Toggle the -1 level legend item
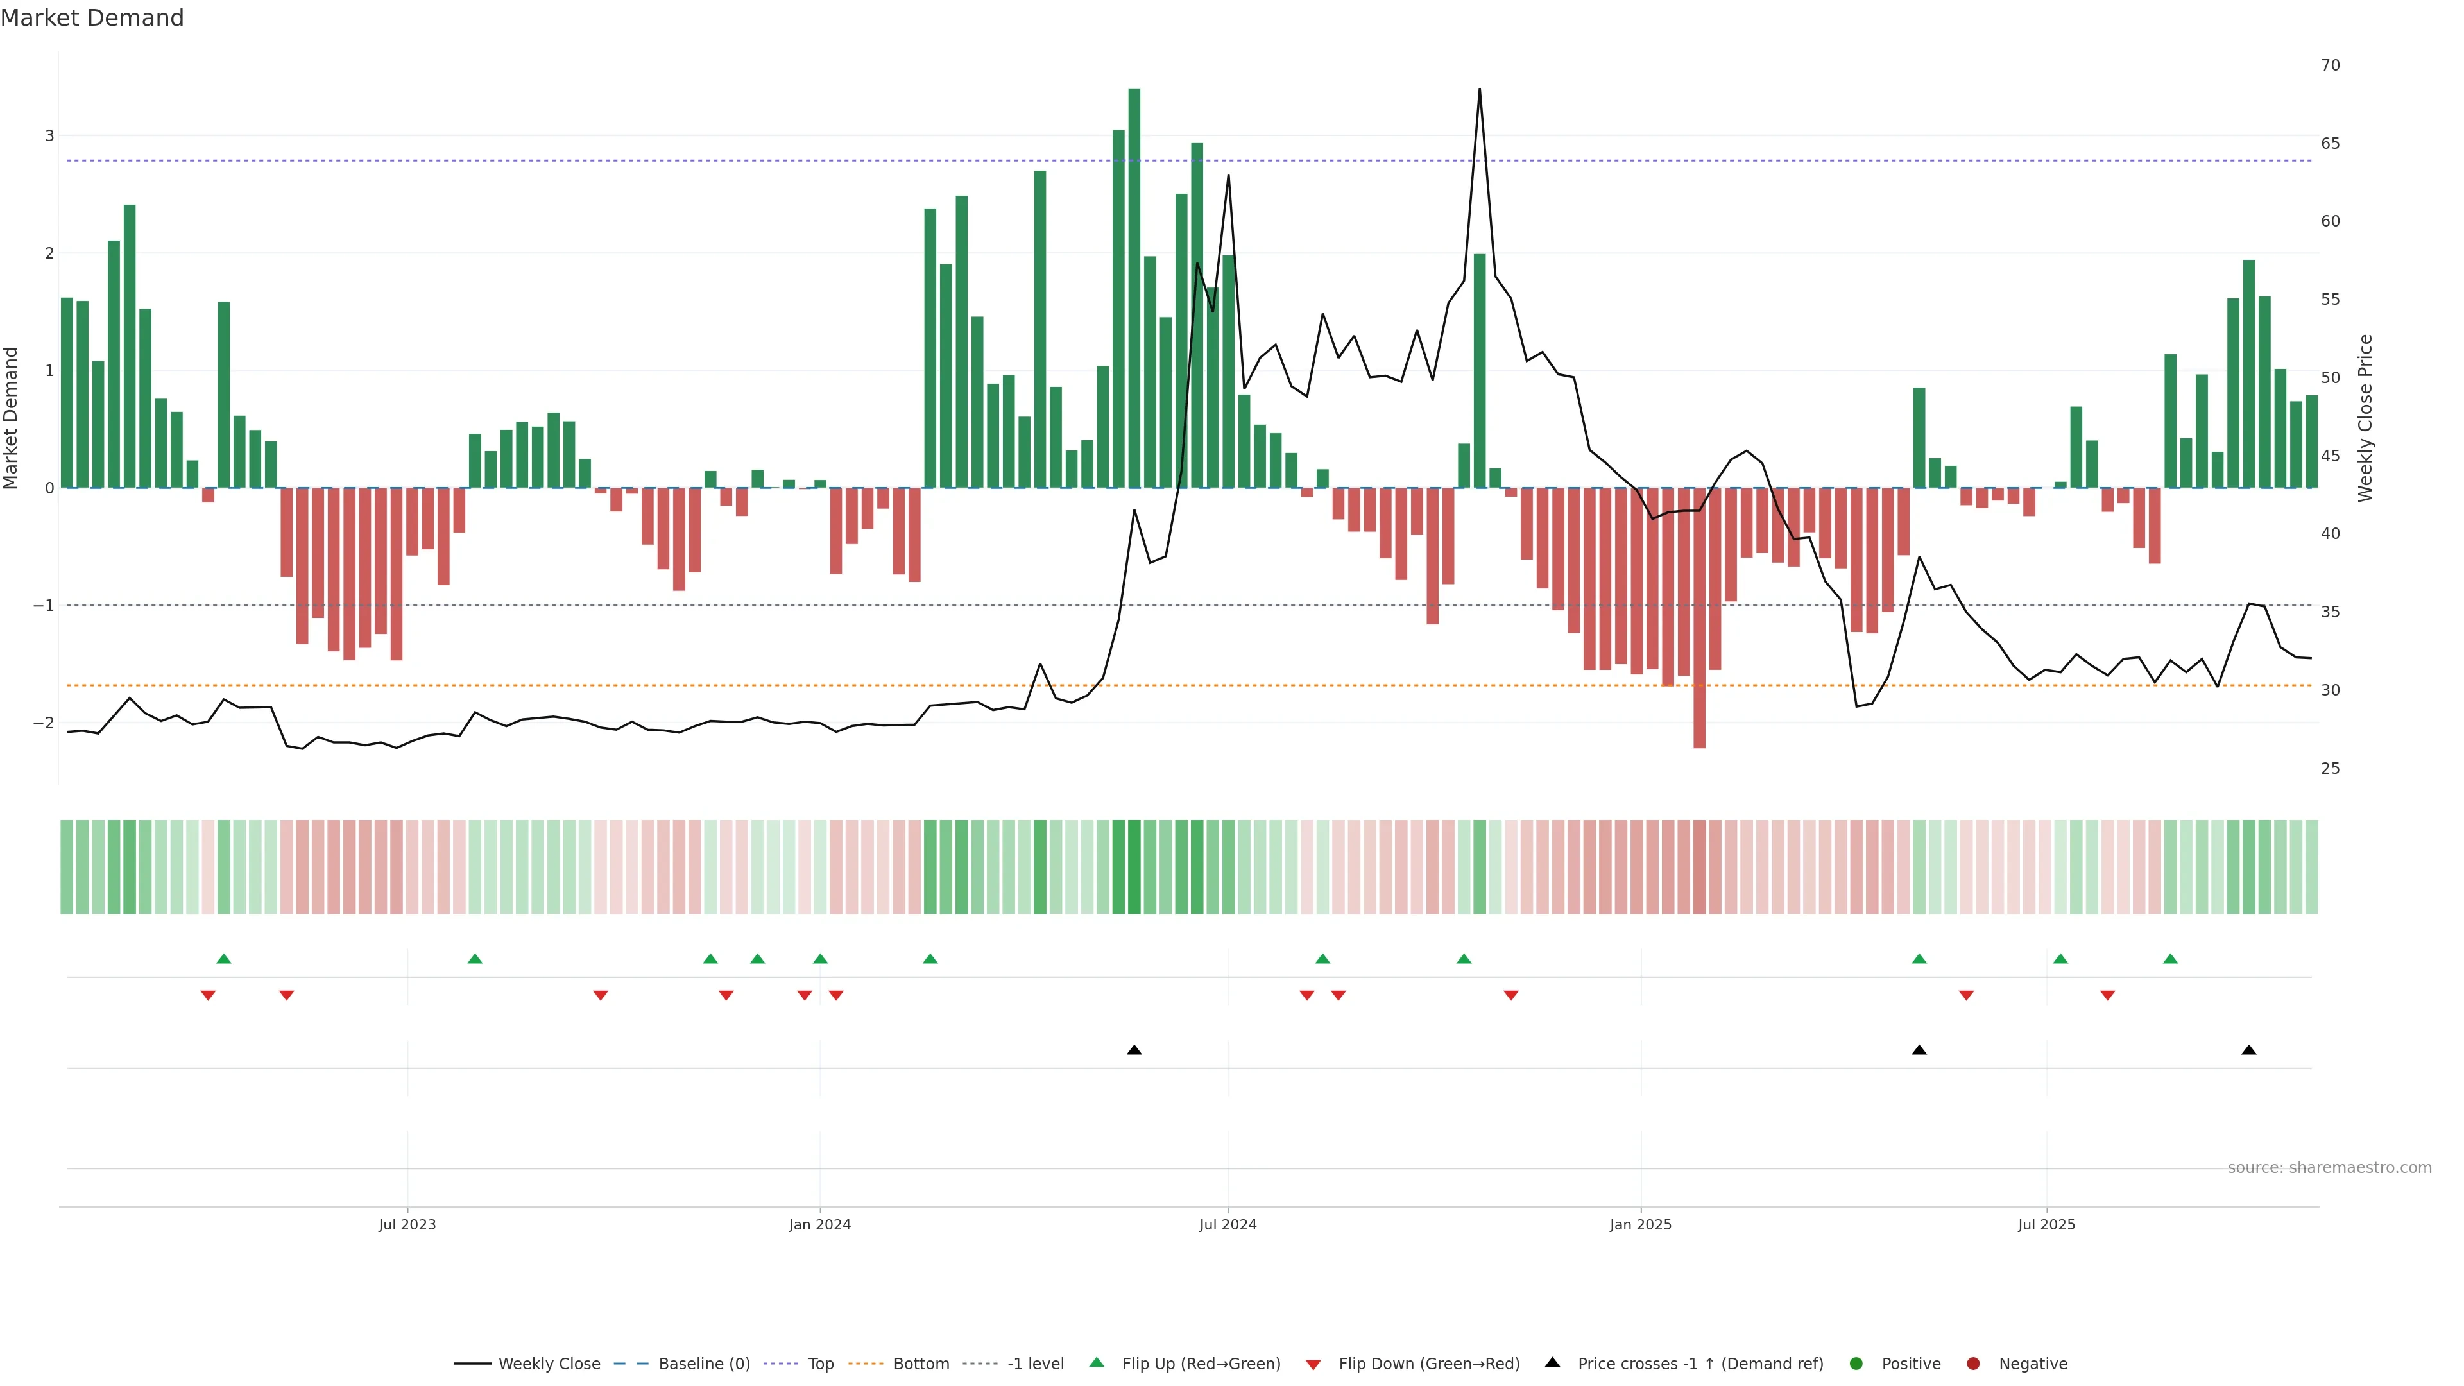Image resolution: width=2464 pixels, height=1386 pixels. coord(1035,1363)
